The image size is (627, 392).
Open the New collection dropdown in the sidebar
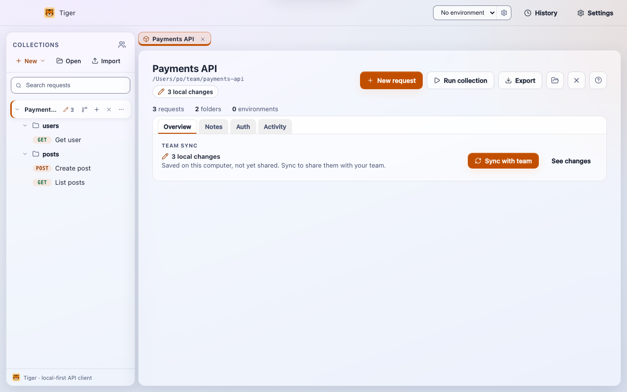[30, 61]
